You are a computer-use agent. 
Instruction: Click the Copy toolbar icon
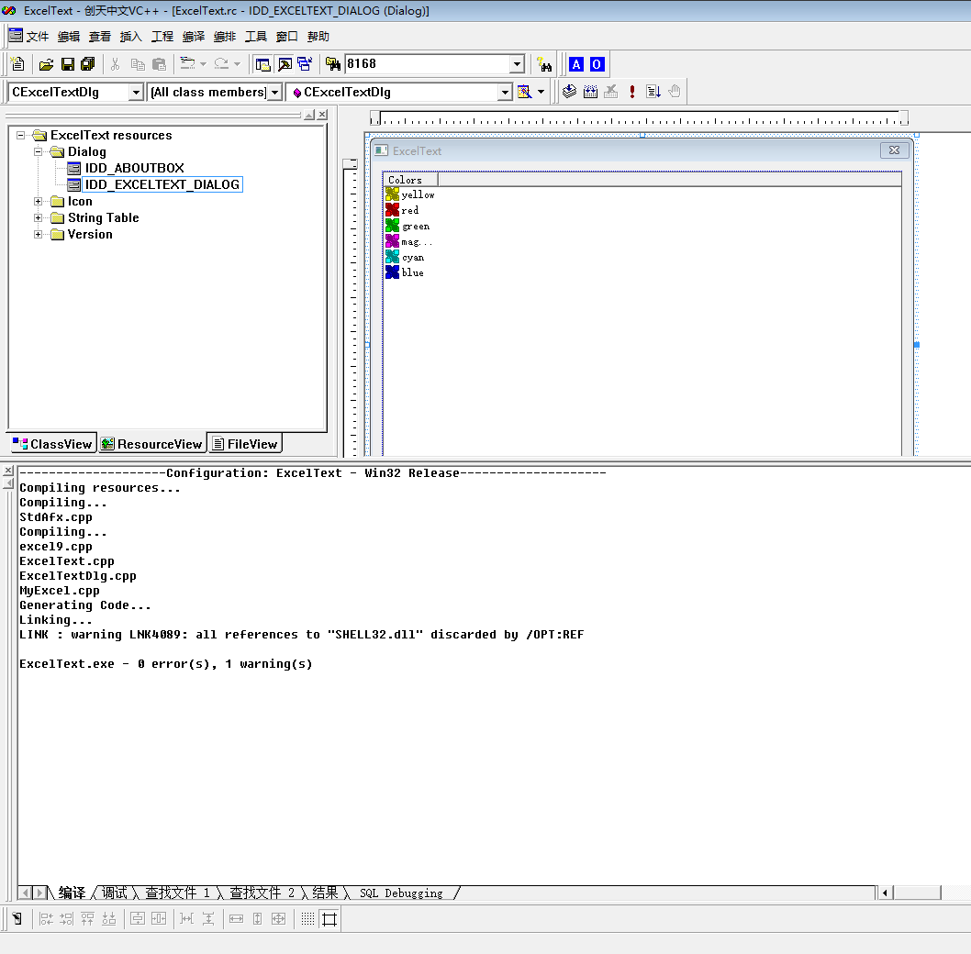(x=138, y=64)
